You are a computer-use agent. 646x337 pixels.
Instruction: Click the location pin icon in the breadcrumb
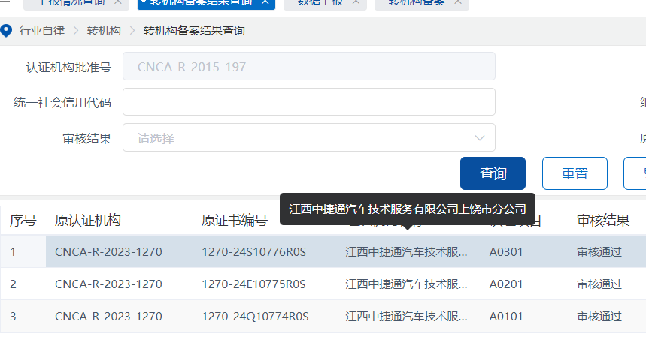tap(6, 31)
